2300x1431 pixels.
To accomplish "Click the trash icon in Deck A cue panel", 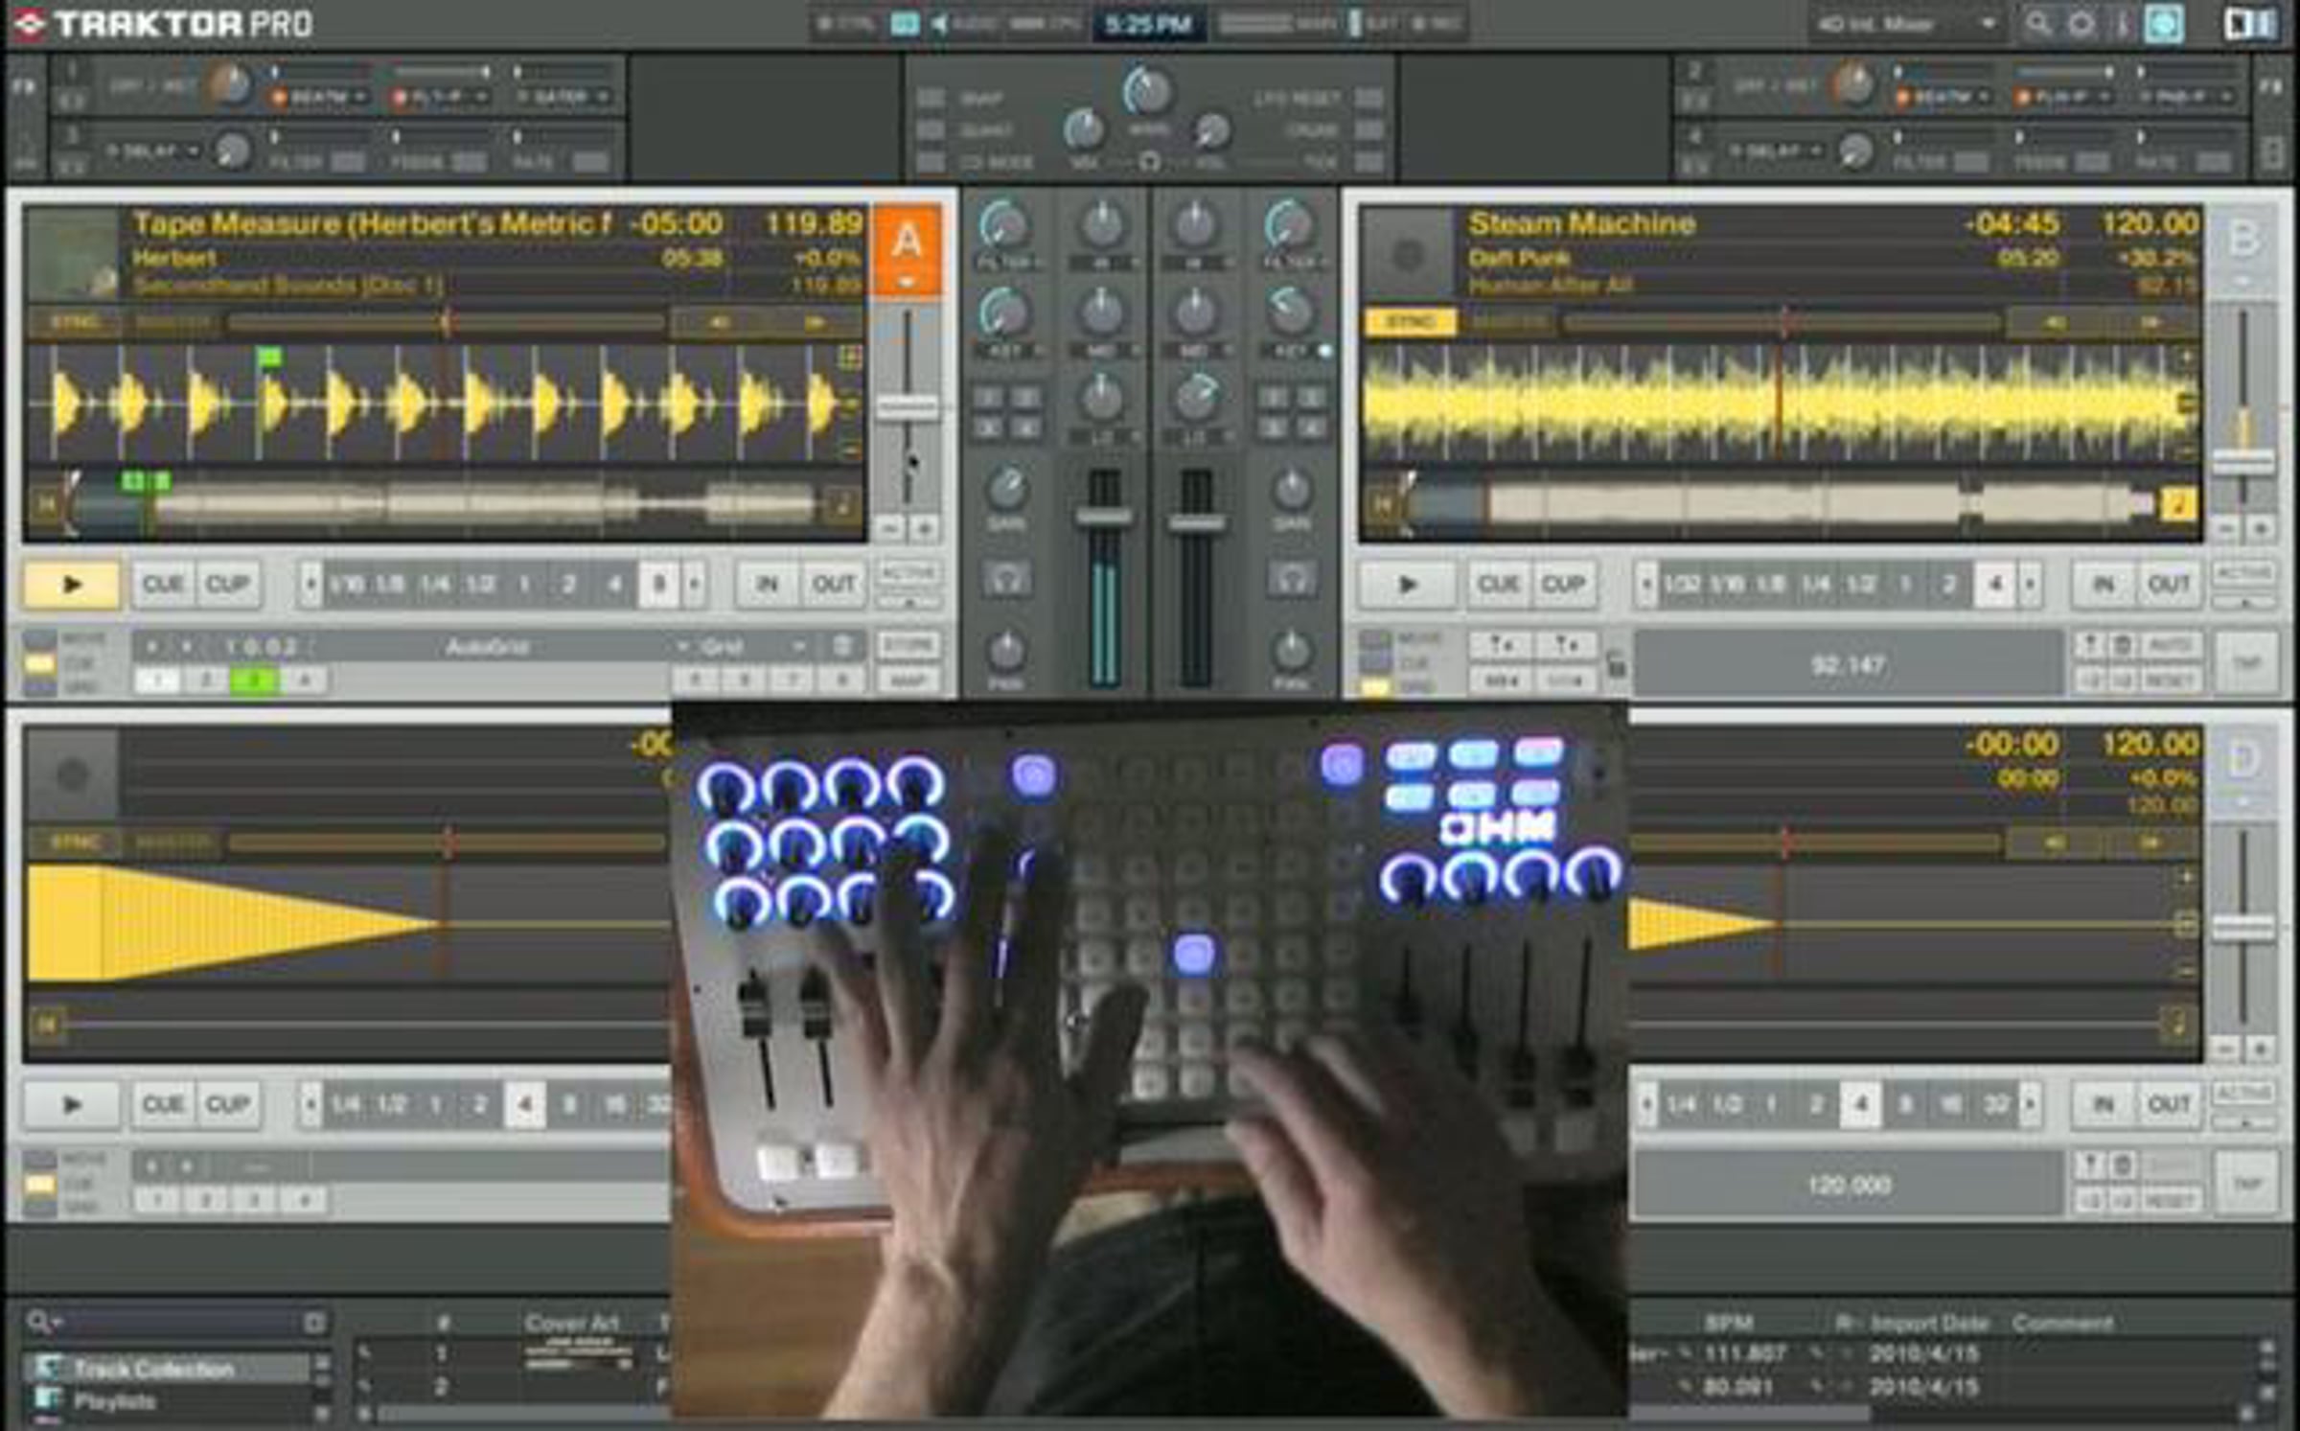I will pyautogui.click(x=842, y=645).
